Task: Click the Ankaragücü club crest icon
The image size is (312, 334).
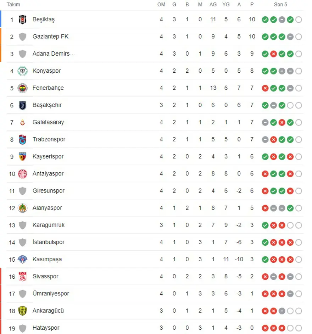Action: pos(23,311)
